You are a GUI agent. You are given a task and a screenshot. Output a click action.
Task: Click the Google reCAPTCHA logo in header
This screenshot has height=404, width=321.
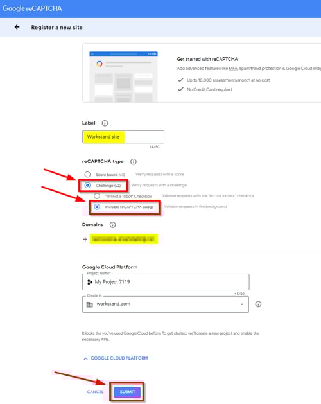point(32,8)
